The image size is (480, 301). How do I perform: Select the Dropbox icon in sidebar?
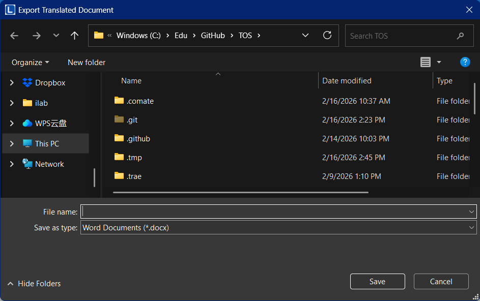[27, 83]
